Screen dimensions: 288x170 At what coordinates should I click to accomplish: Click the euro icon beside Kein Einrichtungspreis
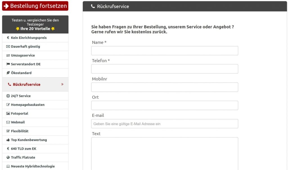[x=8, y=38]
